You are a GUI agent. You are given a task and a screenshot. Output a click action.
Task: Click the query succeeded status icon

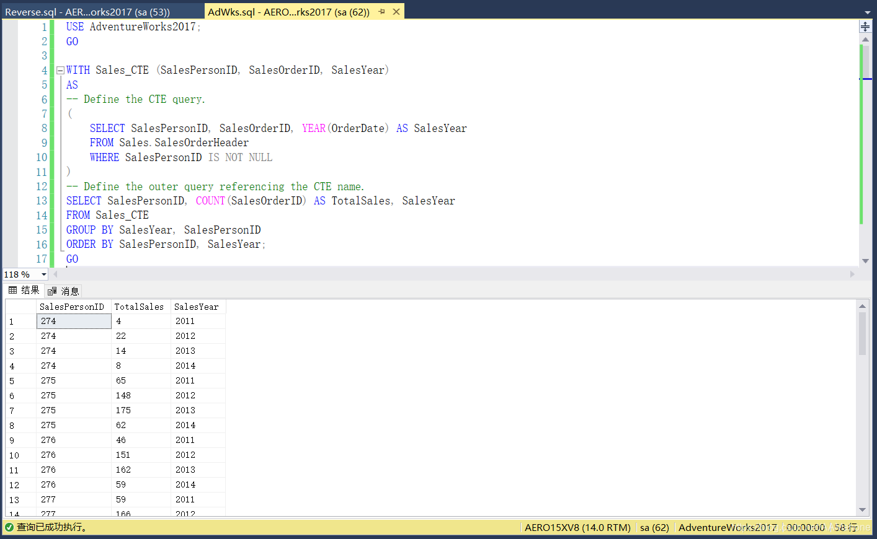[9, 527]
